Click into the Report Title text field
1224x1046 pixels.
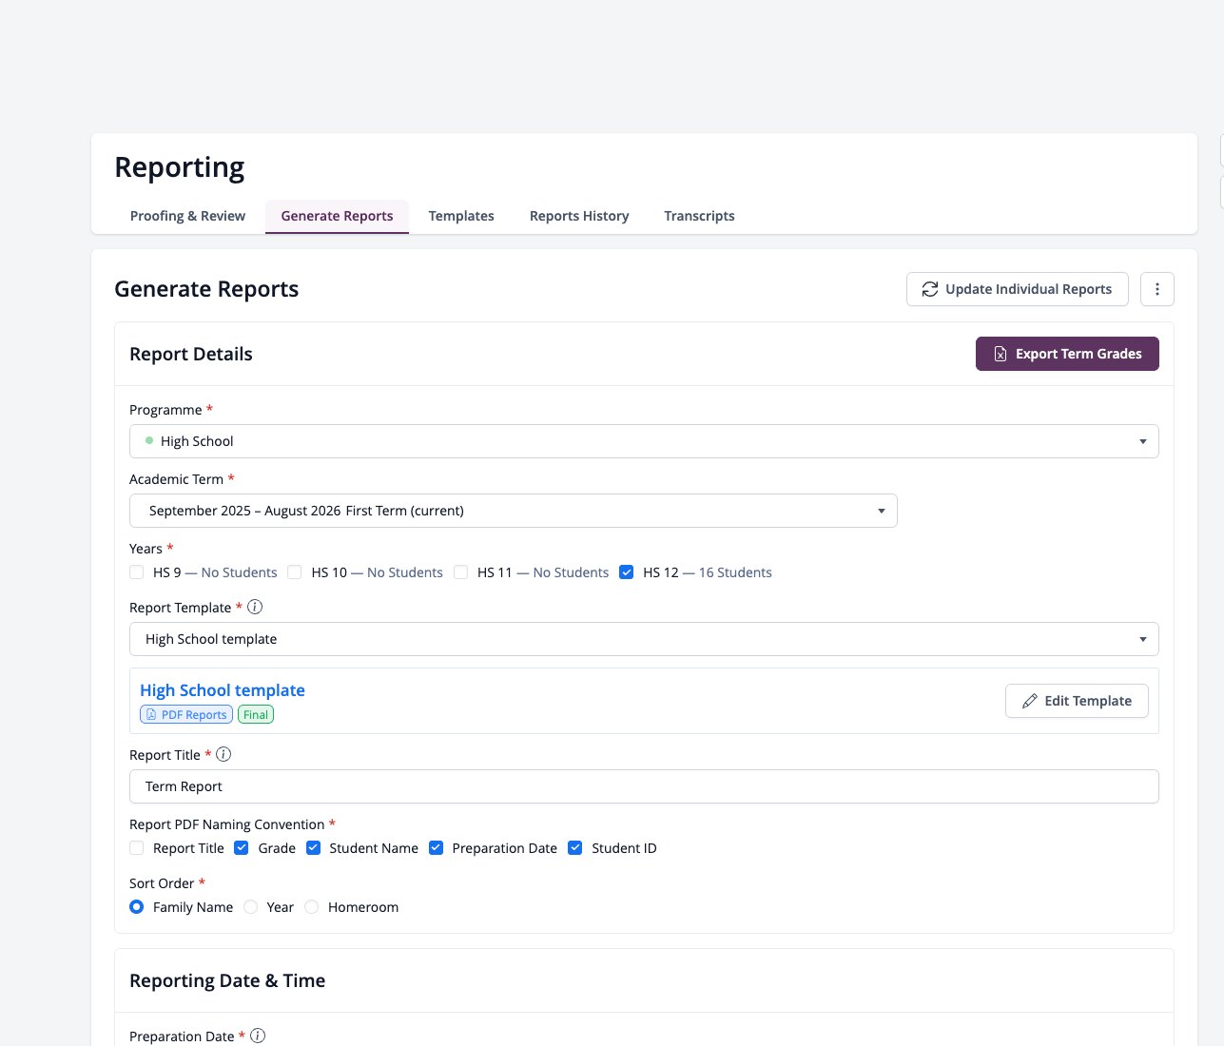644,786
